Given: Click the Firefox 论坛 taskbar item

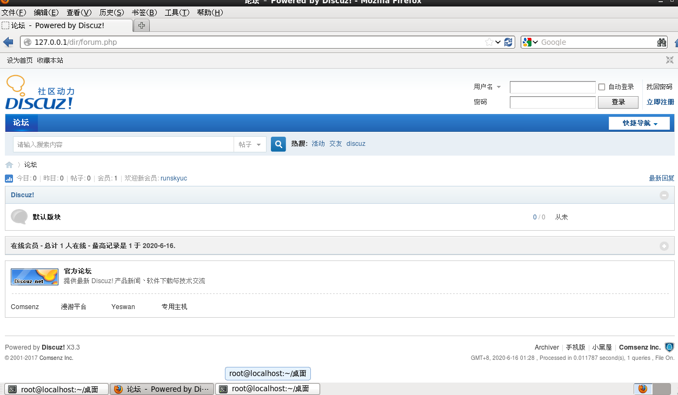Looking at the screenshot, I should [162, 389].
